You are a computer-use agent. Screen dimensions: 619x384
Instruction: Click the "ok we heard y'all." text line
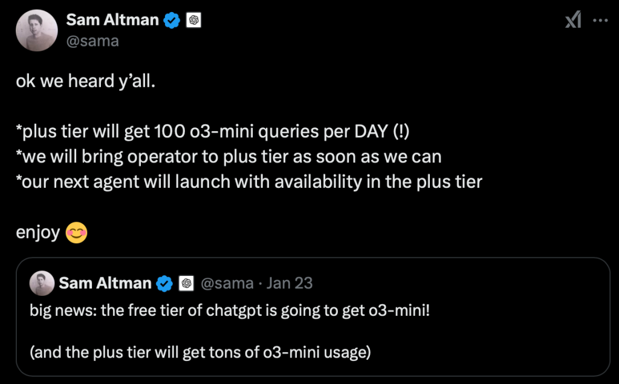(x=86, y=81)
